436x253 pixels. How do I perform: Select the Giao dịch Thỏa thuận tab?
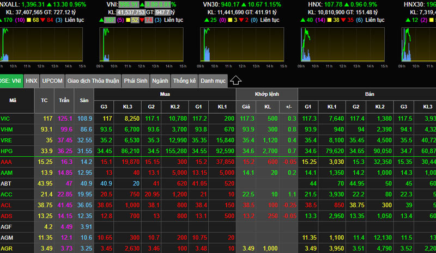[x=93, y=81]
